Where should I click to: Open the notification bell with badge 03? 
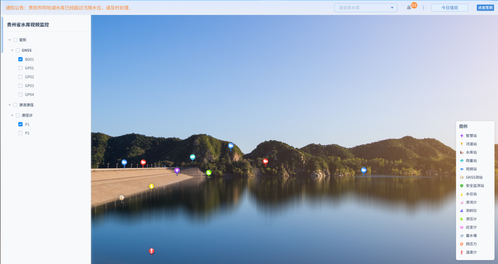point(409,7)
